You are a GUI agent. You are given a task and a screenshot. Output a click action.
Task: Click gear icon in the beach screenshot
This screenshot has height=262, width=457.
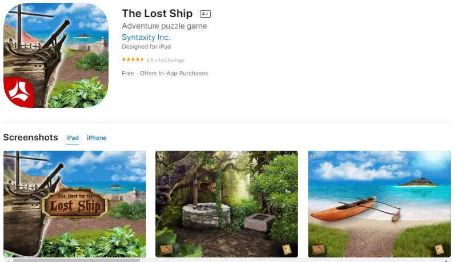pyautogui.click(x=312, y=156)
